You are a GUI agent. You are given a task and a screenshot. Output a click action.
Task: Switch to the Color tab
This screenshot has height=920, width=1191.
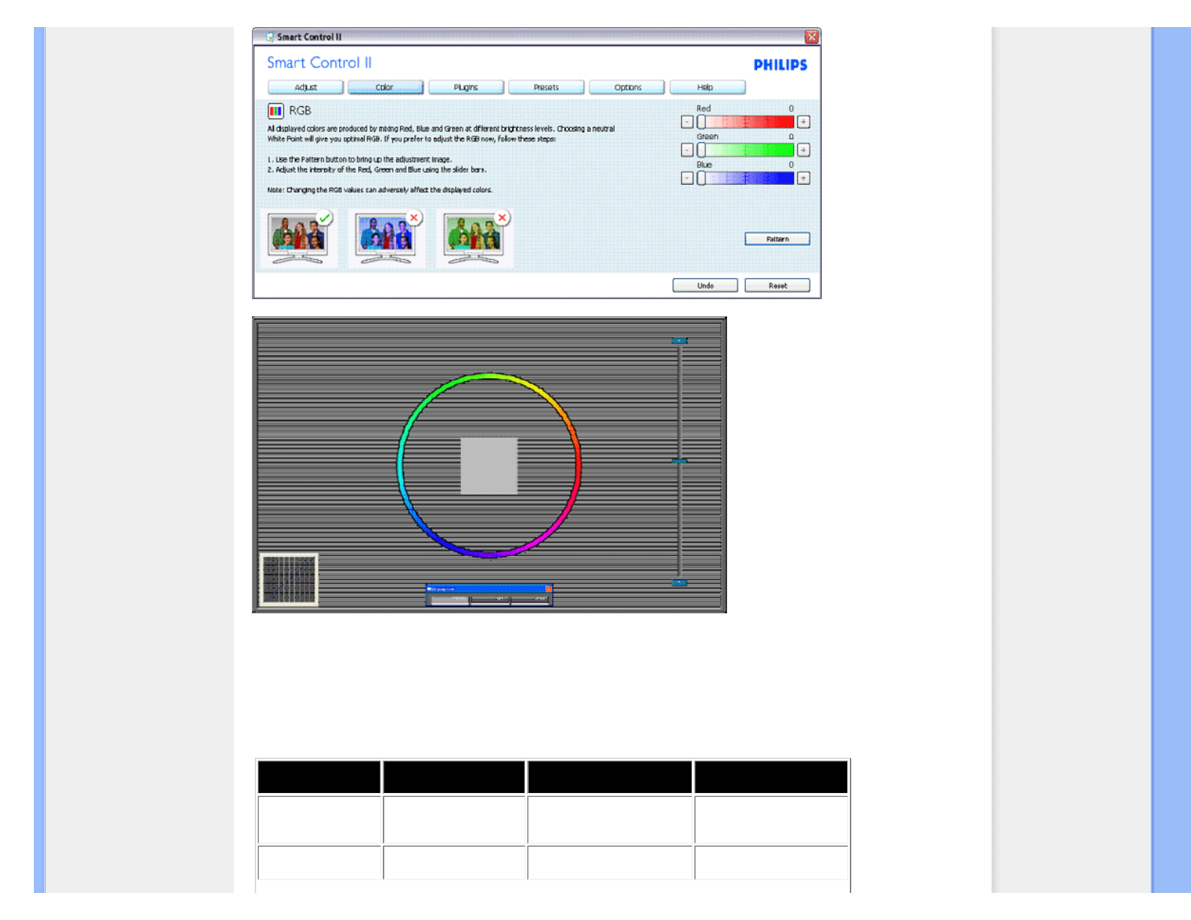(x=385, y=87)
